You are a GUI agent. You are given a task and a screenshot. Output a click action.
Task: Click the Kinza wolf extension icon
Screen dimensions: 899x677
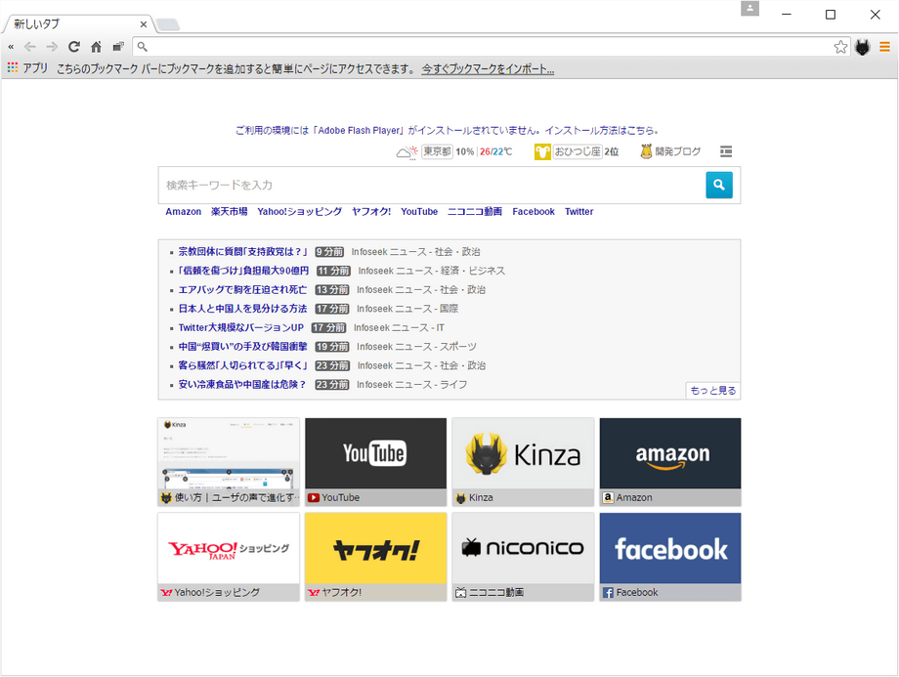863,47
